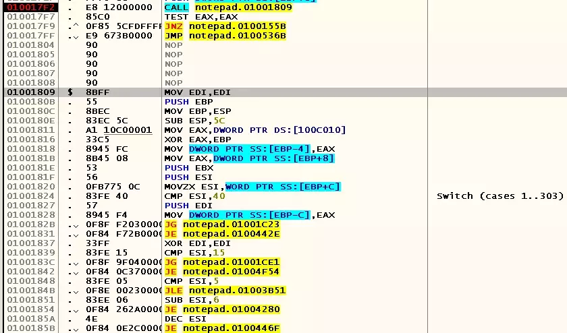Click CALL notepad.01001809 instruction
567x333 pixels.
(228, 7)
